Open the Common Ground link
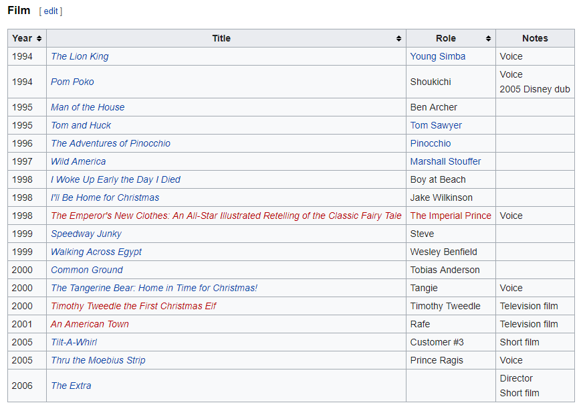 [87, 270]
